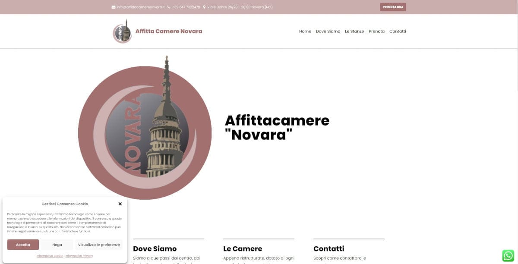Deny cookies with the Nega button
Viewport: 518px width, 264px height.
57,245
